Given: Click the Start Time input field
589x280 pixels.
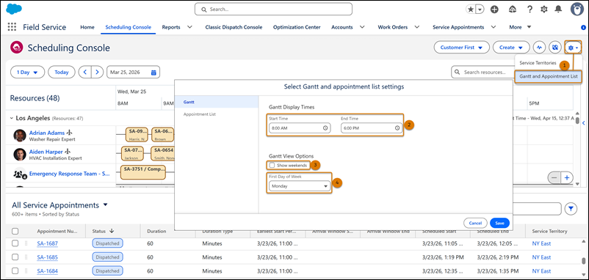Looking at the screenshot, I should [x=300, y=128].
